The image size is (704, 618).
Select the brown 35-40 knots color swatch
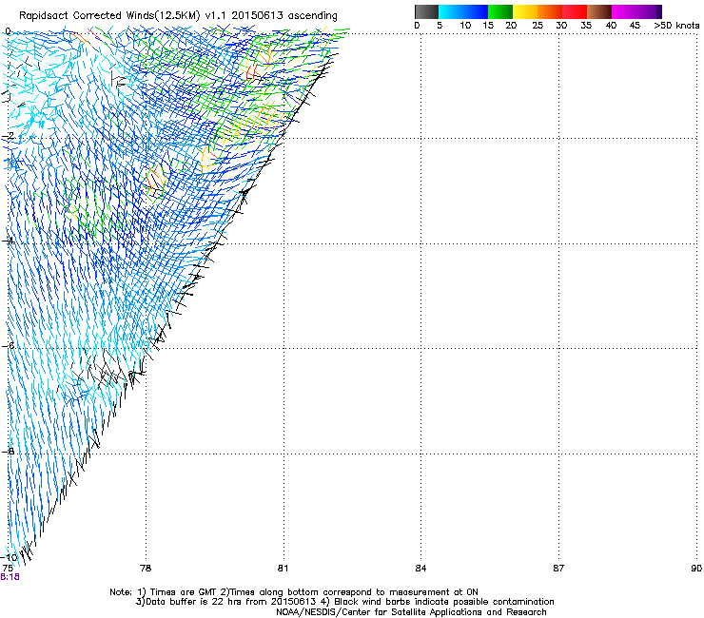(599, 11)
